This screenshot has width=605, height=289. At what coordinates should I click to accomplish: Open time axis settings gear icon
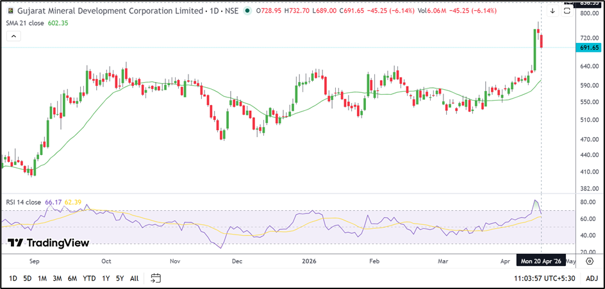click(589, 262)
